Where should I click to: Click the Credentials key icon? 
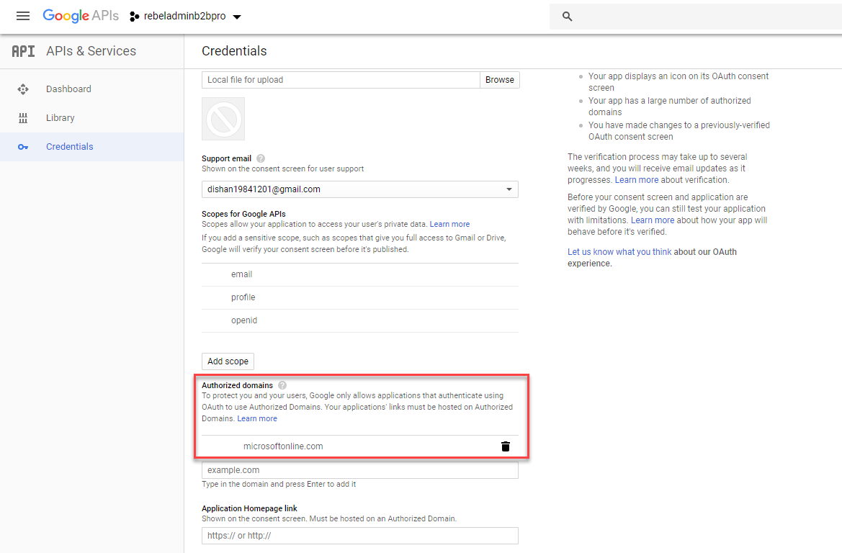coord(22,147)
